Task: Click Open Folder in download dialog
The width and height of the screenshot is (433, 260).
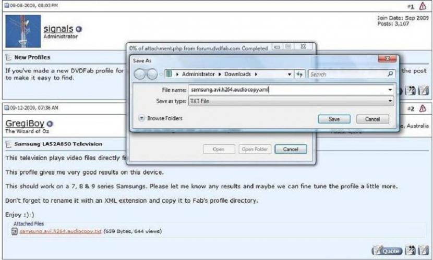Action: tap(255, 149)
